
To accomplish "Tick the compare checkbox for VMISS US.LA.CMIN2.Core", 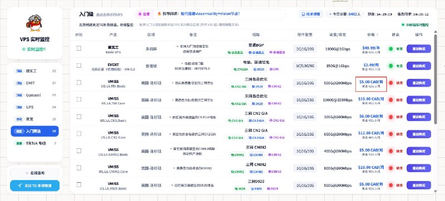I will pyautogui.click(x=79, y=168).
